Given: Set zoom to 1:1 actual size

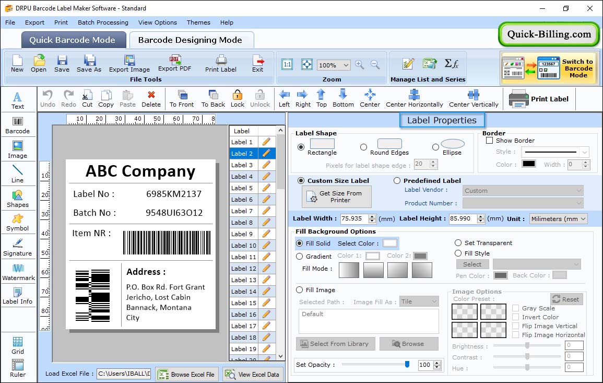Looking at the screenshot, I should [287, 65].
